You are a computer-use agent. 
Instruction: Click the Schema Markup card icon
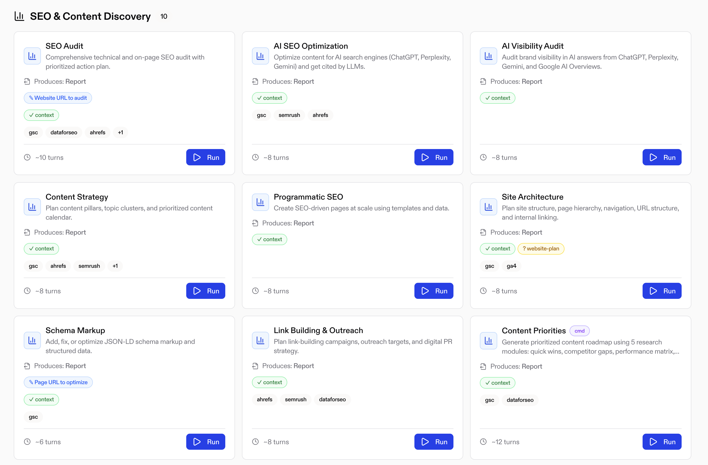tap(32, 340)
